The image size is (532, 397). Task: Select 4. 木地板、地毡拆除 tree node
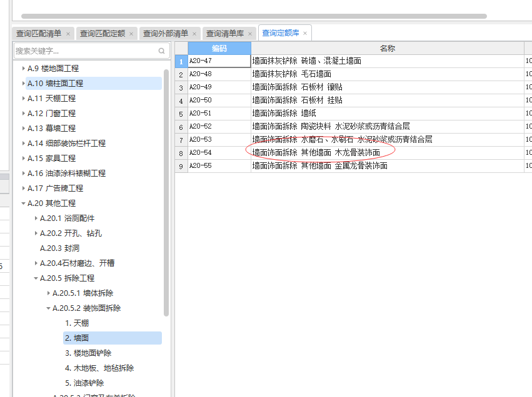[99, 368]
